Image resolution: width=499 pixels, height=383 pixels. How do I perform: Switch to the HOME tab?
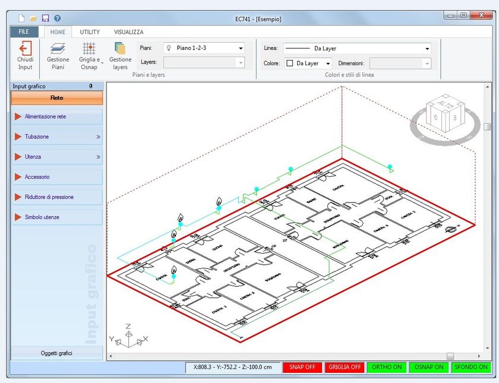pos(58,32)
